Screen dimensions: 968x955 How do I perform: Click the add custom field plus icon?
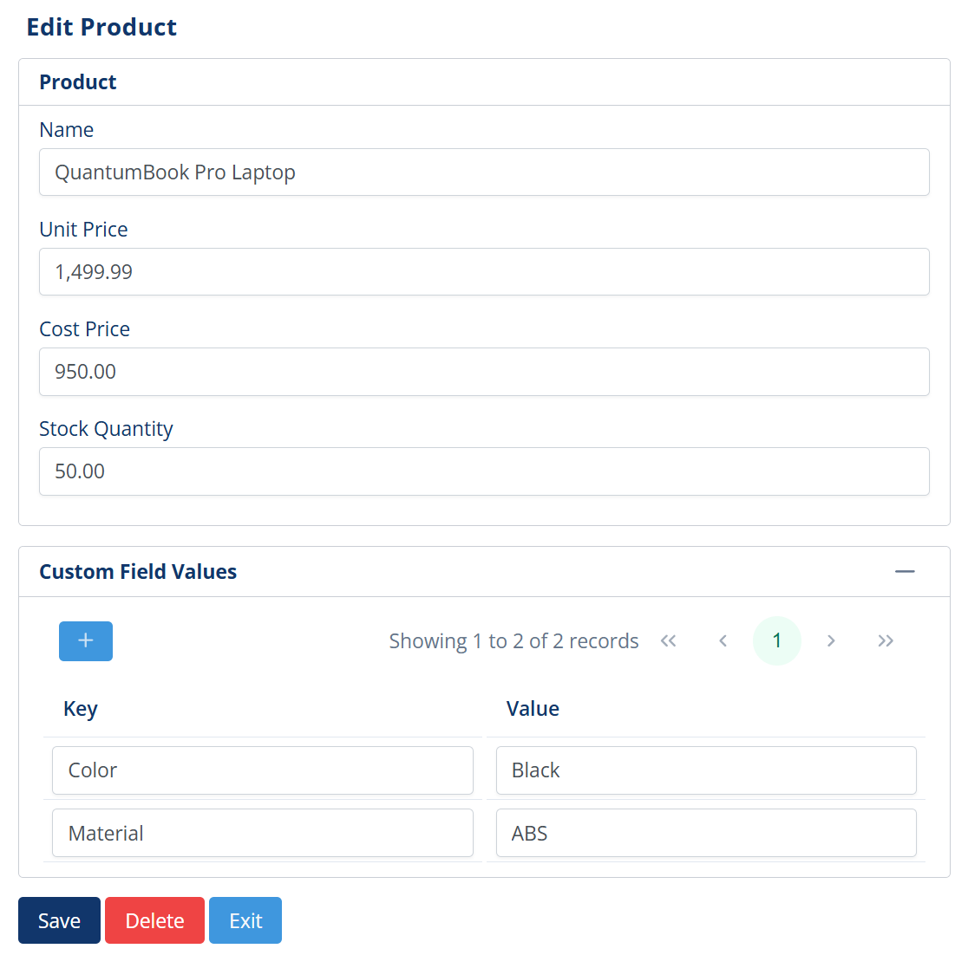tap(85, 640)
